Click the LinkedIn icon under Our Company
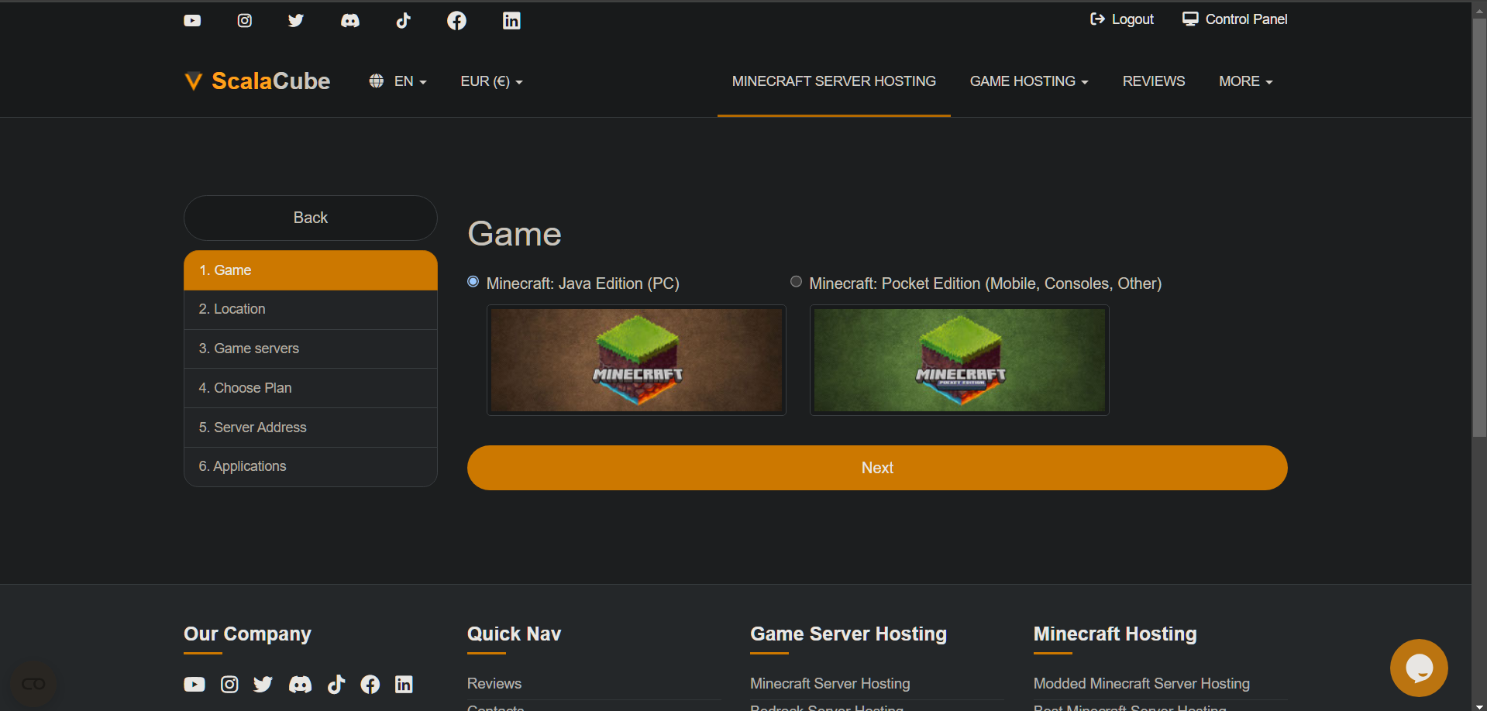Viewport: 1487px width, 711px height. pos(404,685)
